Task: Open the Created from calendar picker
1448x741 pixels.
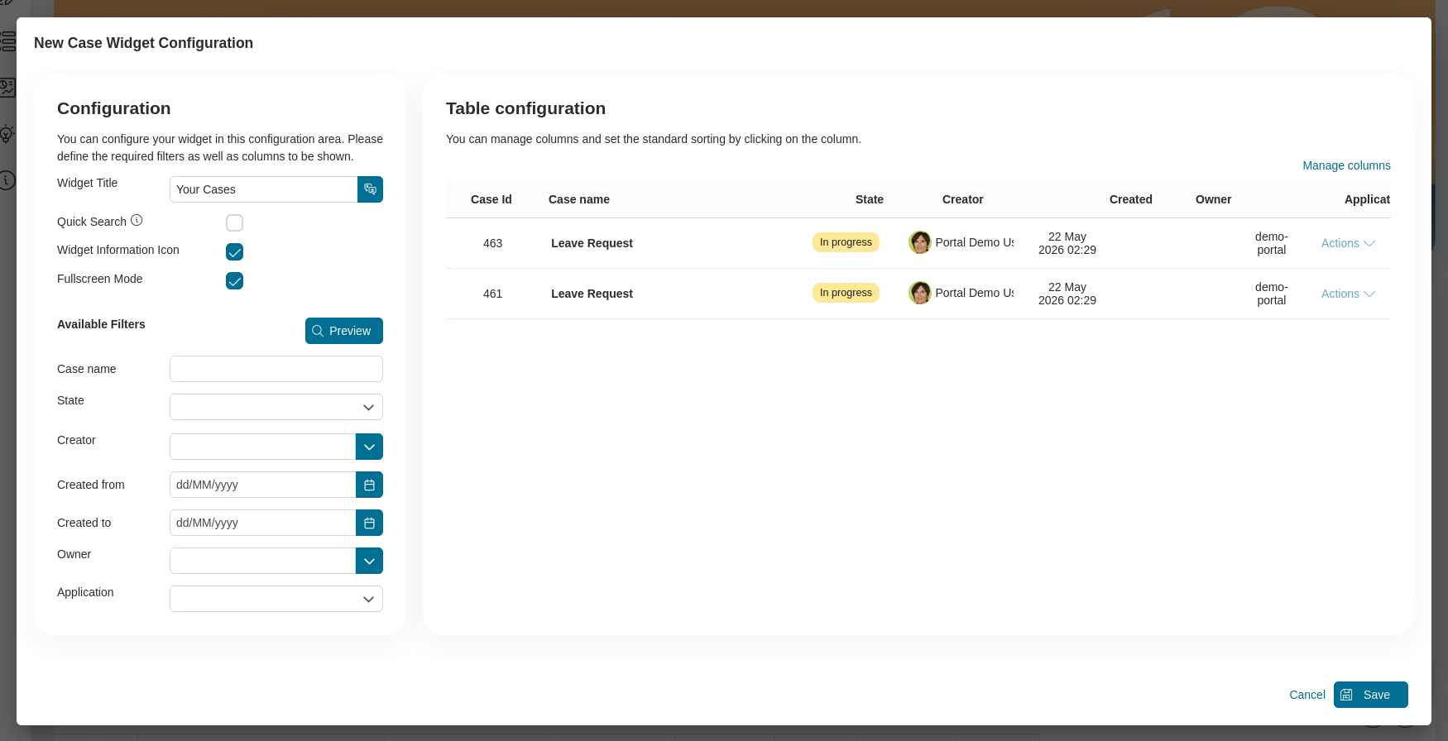Action: tap(369, 485)
